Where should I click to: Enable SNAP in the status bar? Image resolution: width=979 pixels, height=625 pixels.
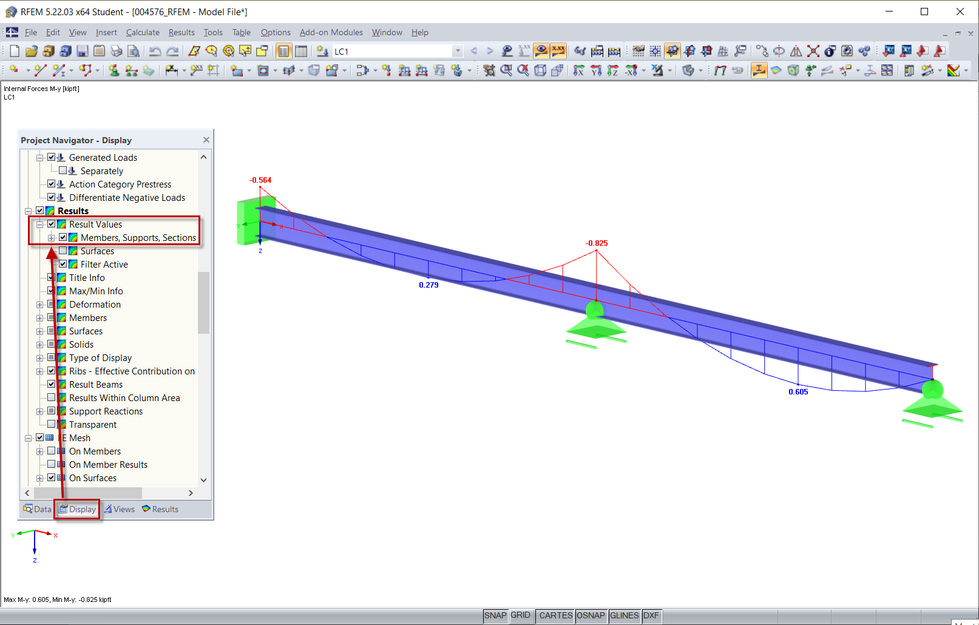495,615
